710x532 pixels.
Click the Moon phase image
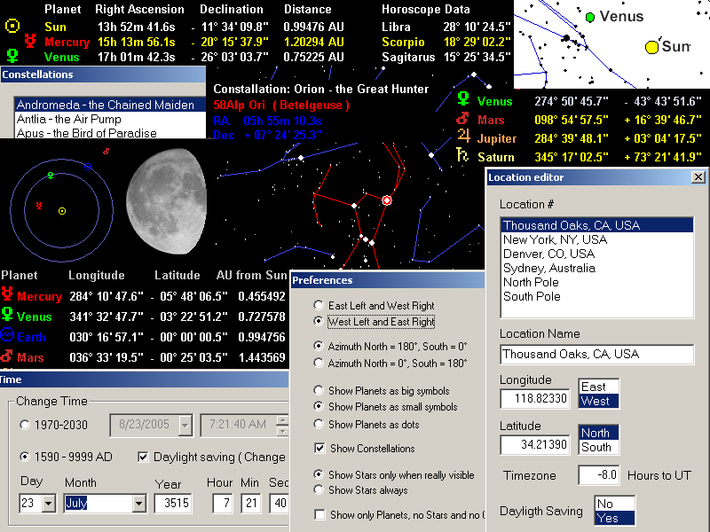point(167,200)
